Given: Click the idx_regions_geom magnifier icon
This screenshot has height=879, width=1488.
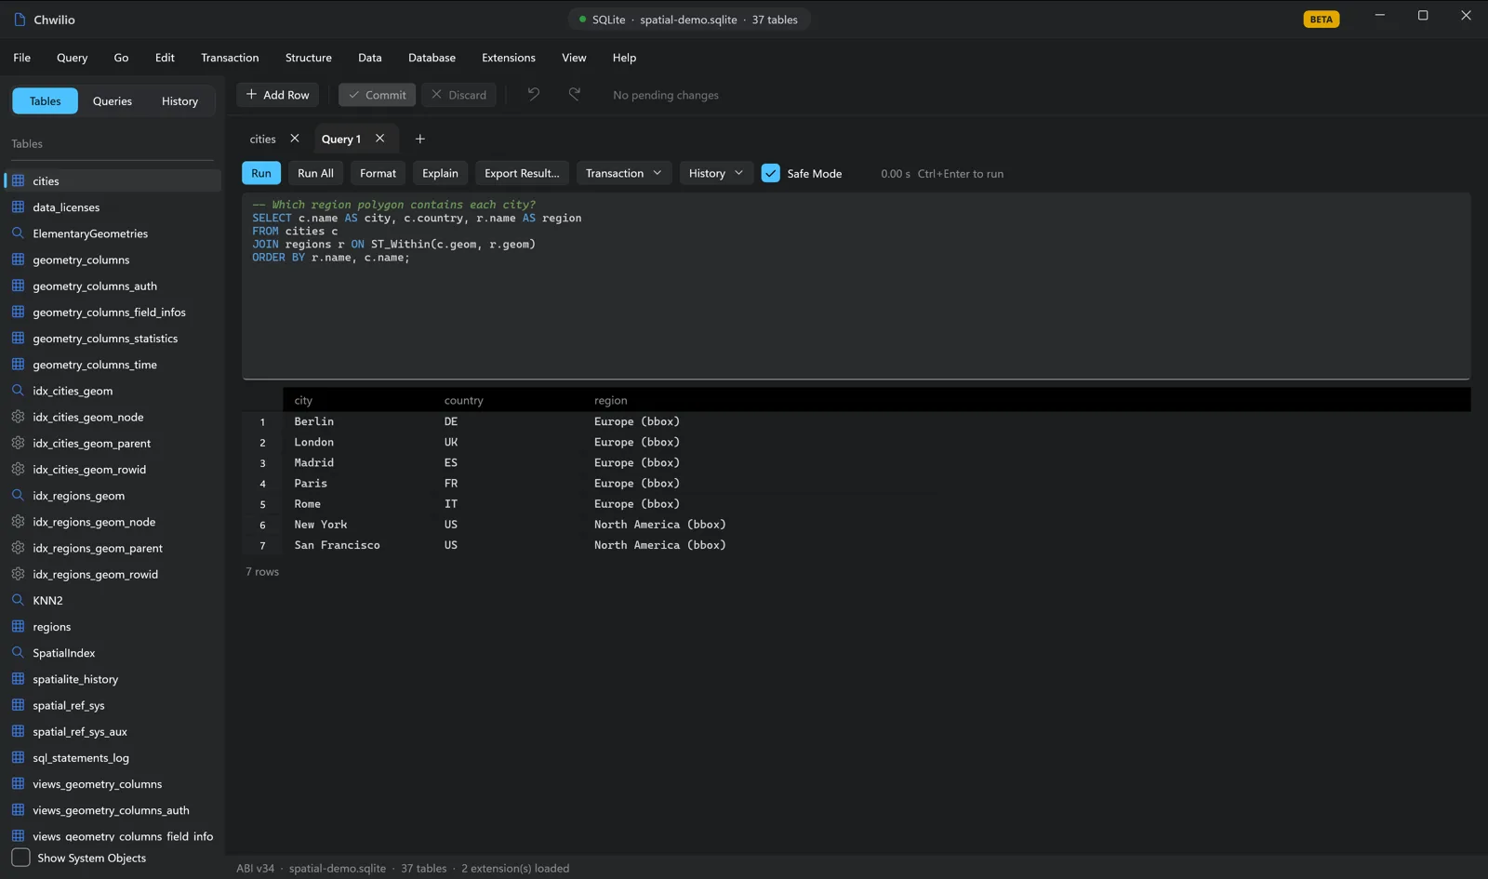Looking at the screenshot, I should pos(18,495).
